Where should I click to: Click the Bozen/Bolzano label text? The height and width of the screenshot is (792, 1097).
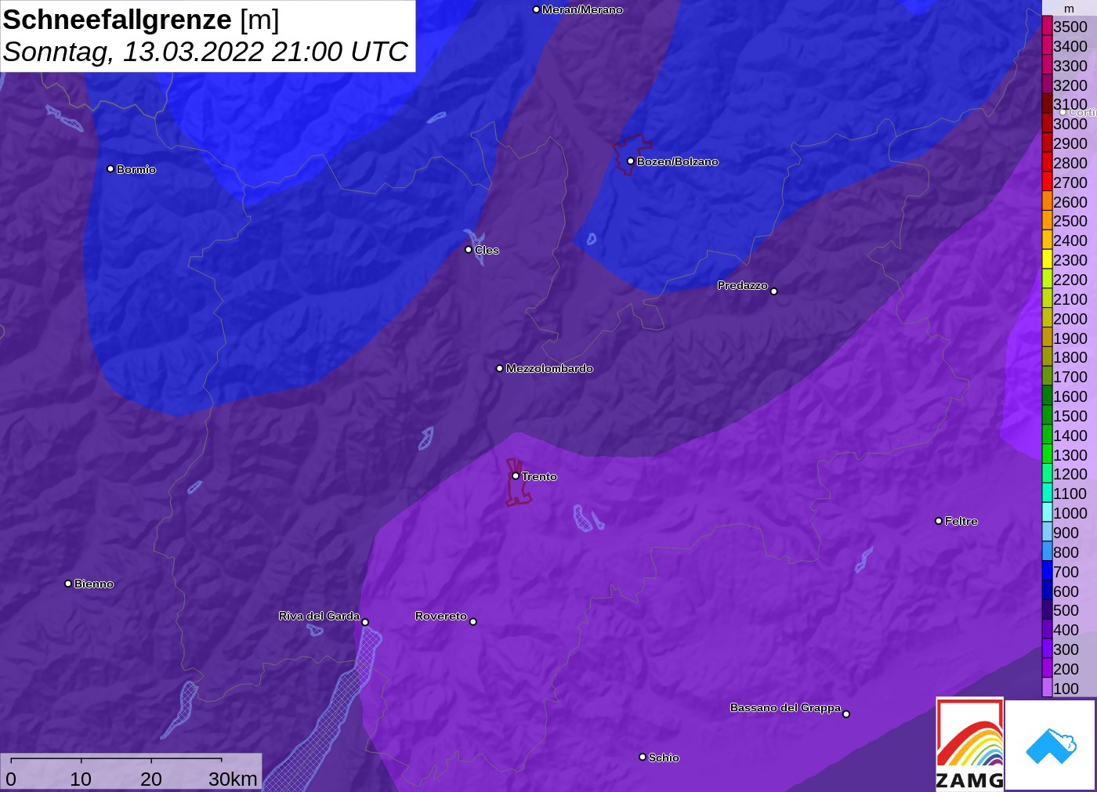(x=677, y=161)
